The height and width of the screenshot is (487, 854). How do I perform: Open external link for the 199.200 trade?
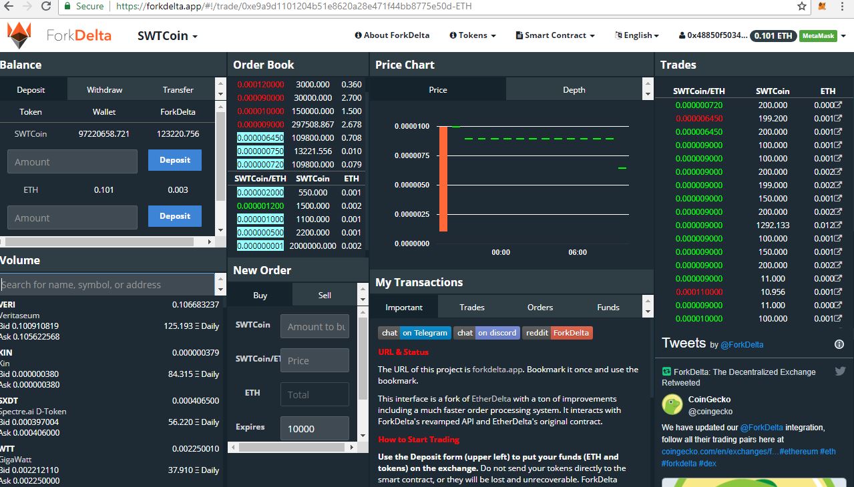(837, 118)
